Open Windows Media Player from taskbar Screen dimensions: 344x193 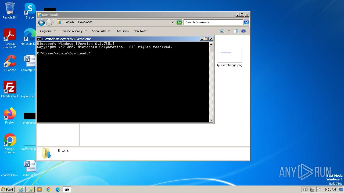pyautogui.click(x=40, y=190)
